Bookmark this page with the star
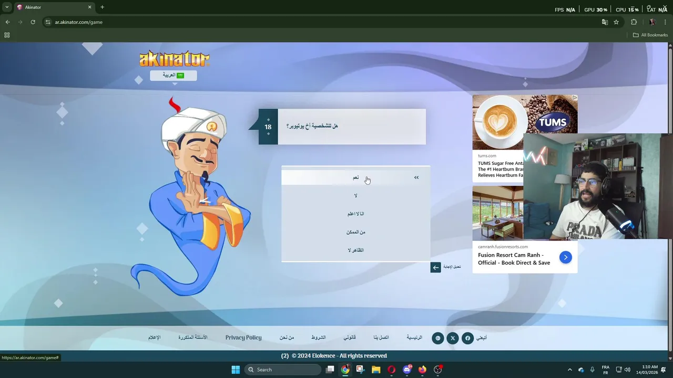Screen dimensions: 673x378 [x=616, y=22]
